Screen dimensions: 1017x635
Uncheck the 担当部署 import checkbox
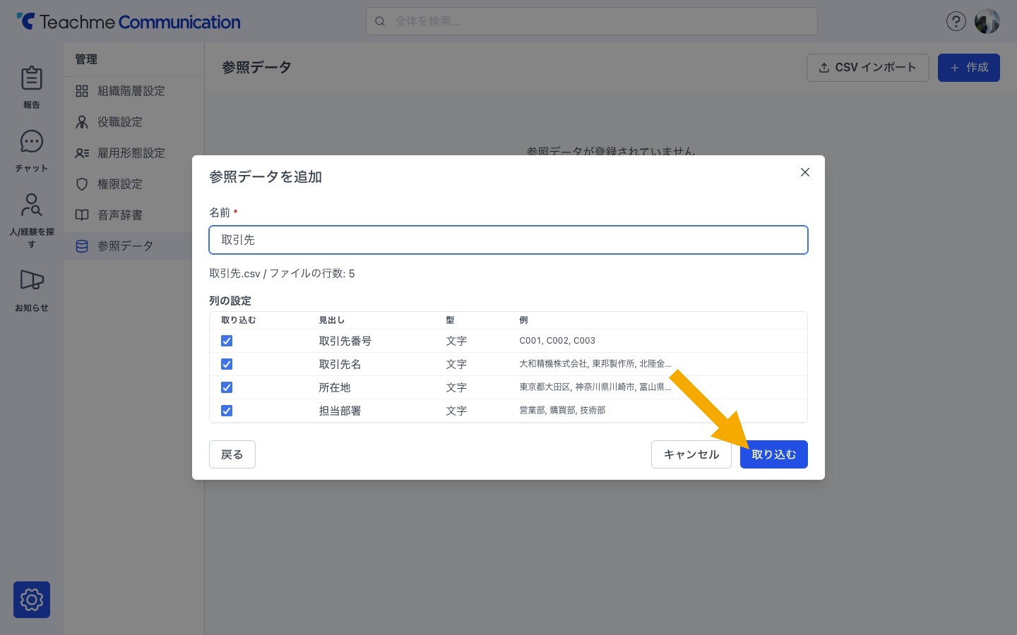point(227,411)
